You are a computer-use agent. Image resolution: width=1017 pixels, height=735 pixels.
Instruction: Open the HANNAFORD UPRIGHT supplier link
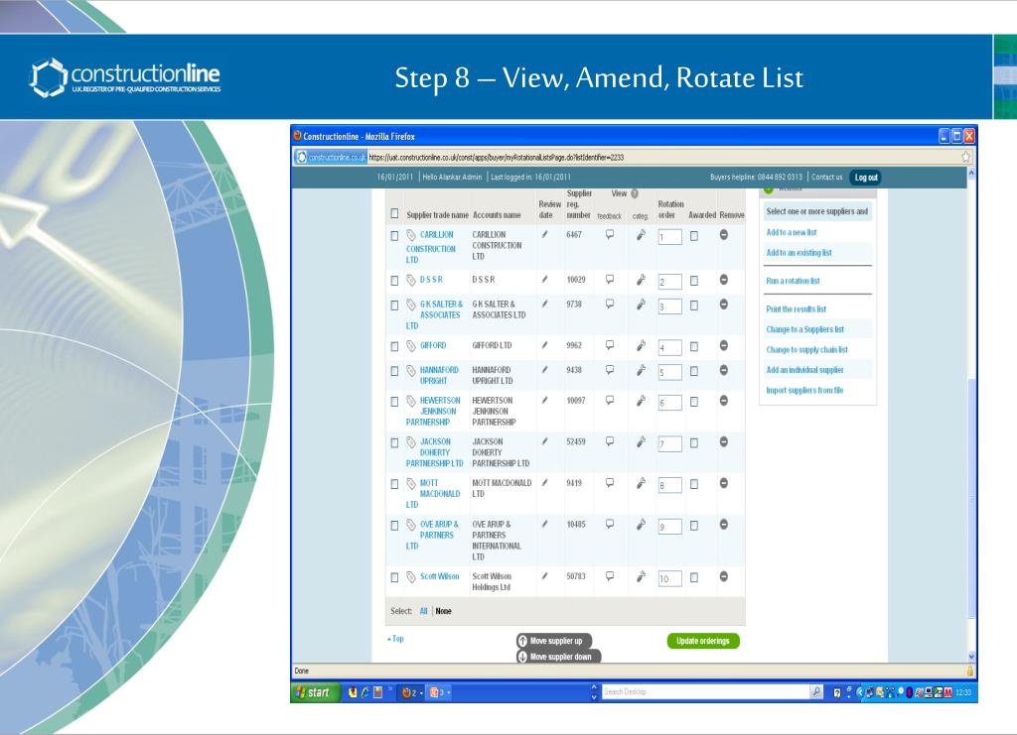438,375
